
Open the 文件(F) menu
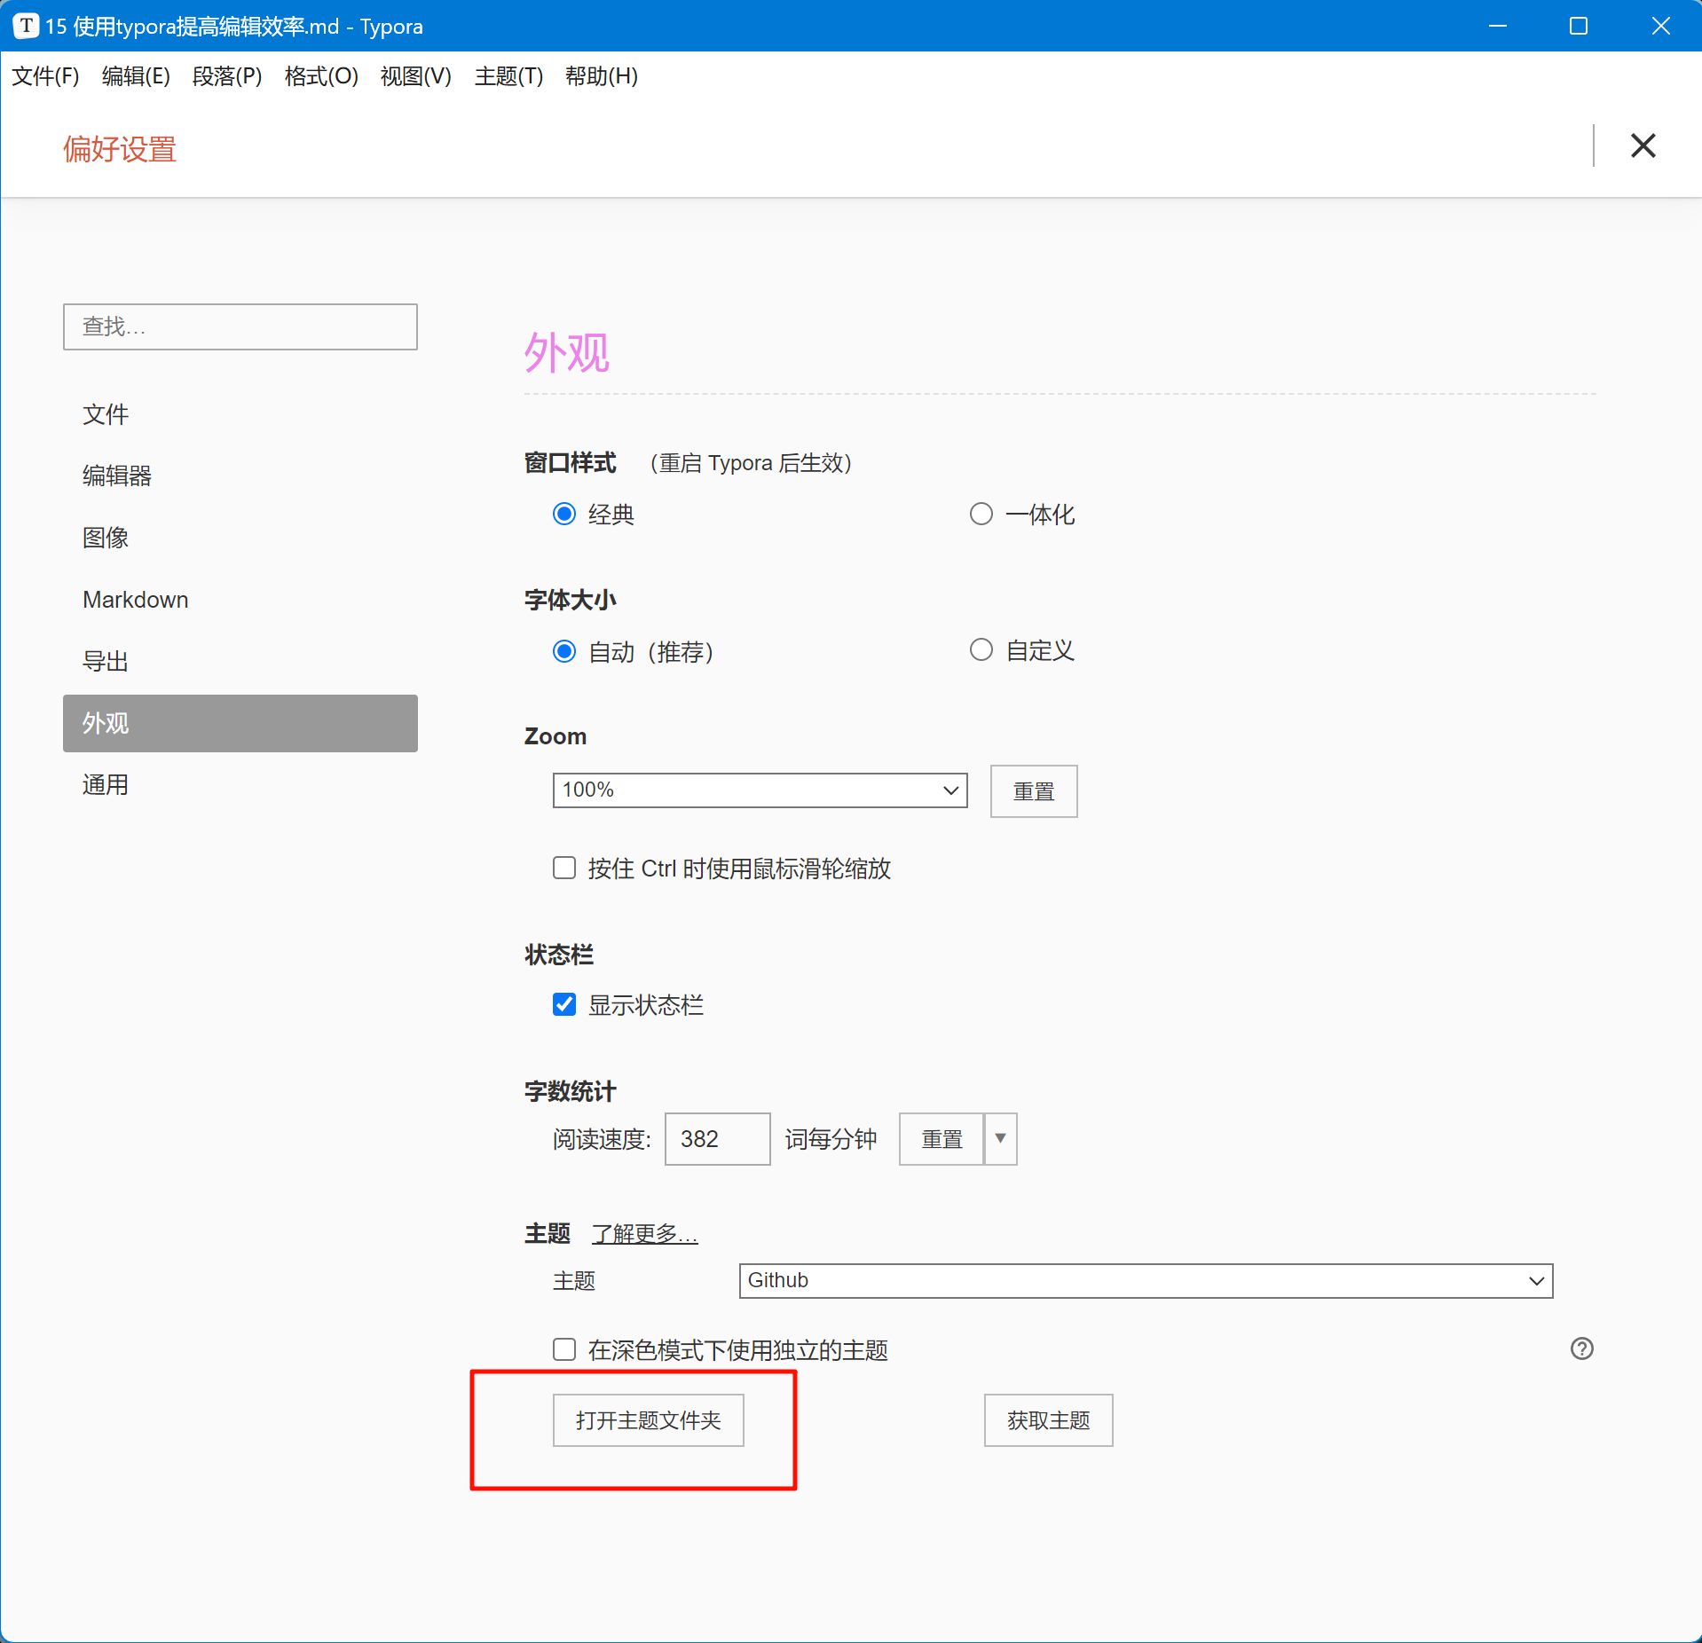(x=45, y=76)
